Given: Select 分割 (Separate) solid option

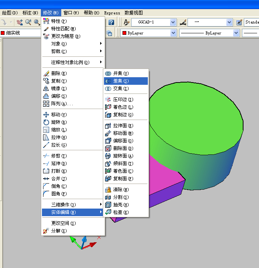Looking at the screenshot, I should pos(126,197).
